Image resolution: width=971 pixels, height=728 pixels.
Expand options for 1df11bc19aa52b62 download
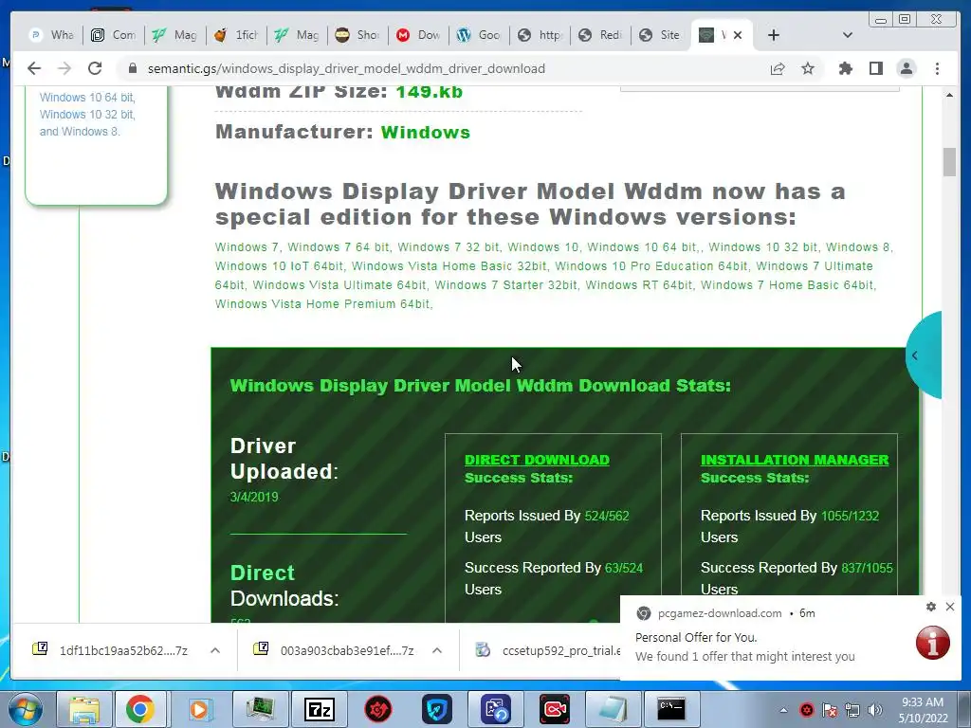pos(215,650)
